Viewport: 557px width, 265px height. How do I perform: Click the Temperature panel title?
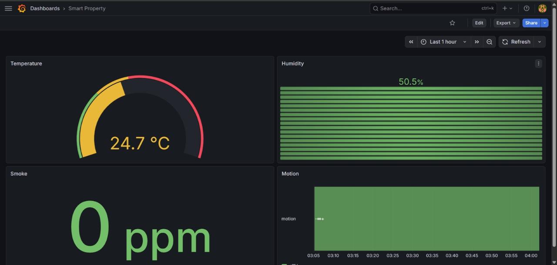coord(26,64)
